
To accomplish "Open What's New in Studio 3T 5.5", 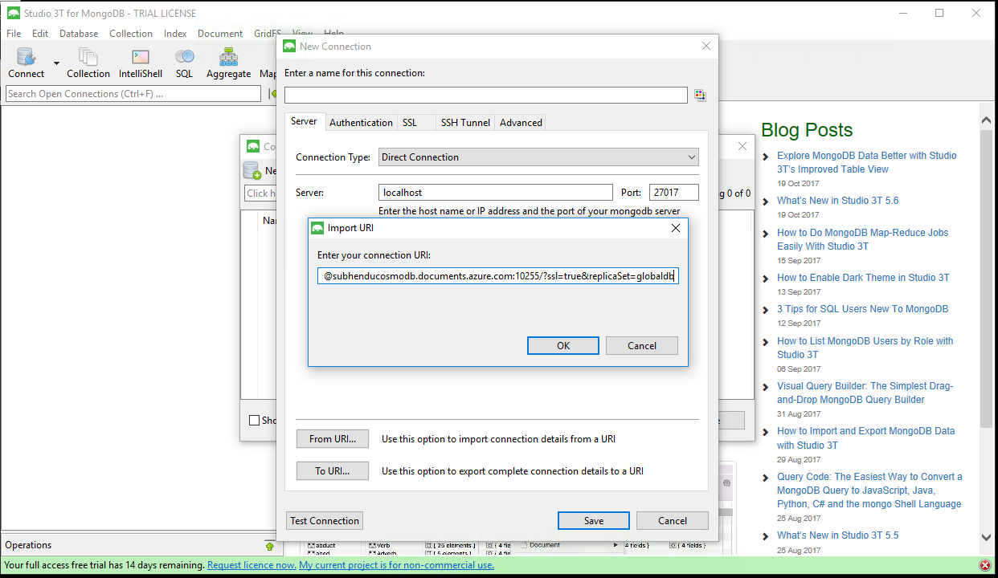I will click(838, 535).
